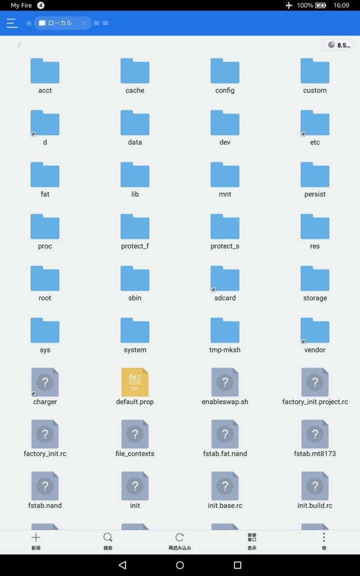Open the hamburger navigation menu
Image resolution: width=360 pixels, height=576 pixels.
coord(12,23)
